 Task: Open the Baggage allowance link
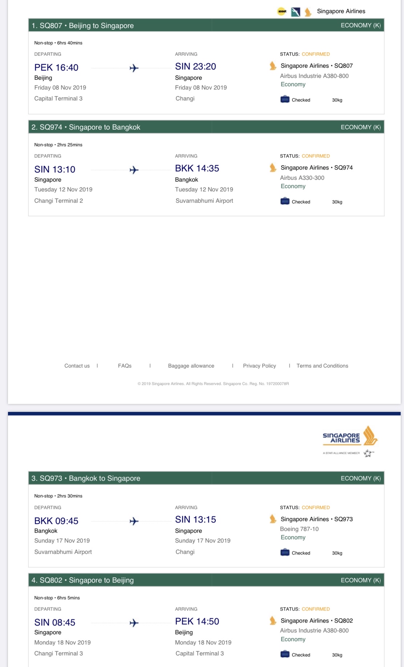point(191,366)
